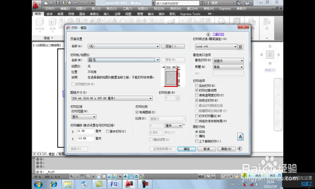Click the volume speaker icon in system tray
Screen dimensions: 315x189
[x=257, y=184]
